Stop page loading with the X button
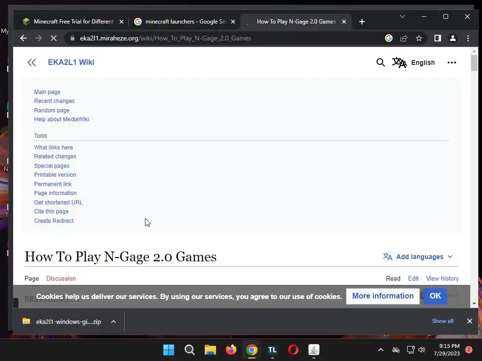The height and width of the screenshot is (361, 482). tap(54, 39)
